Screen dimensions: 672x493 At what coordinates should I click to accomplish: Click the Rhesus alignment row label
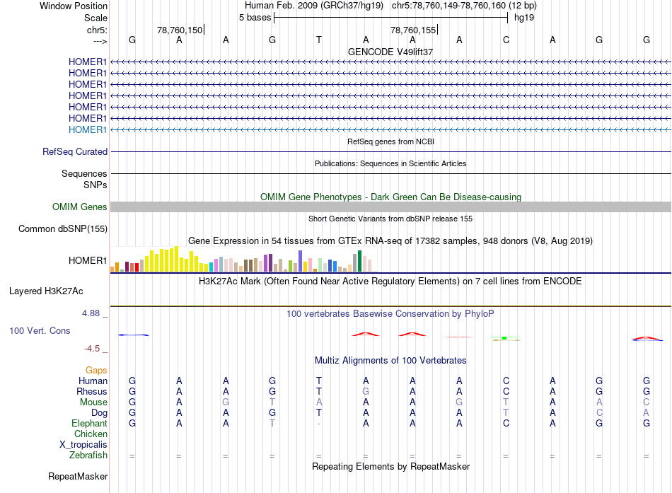[92, 391]
